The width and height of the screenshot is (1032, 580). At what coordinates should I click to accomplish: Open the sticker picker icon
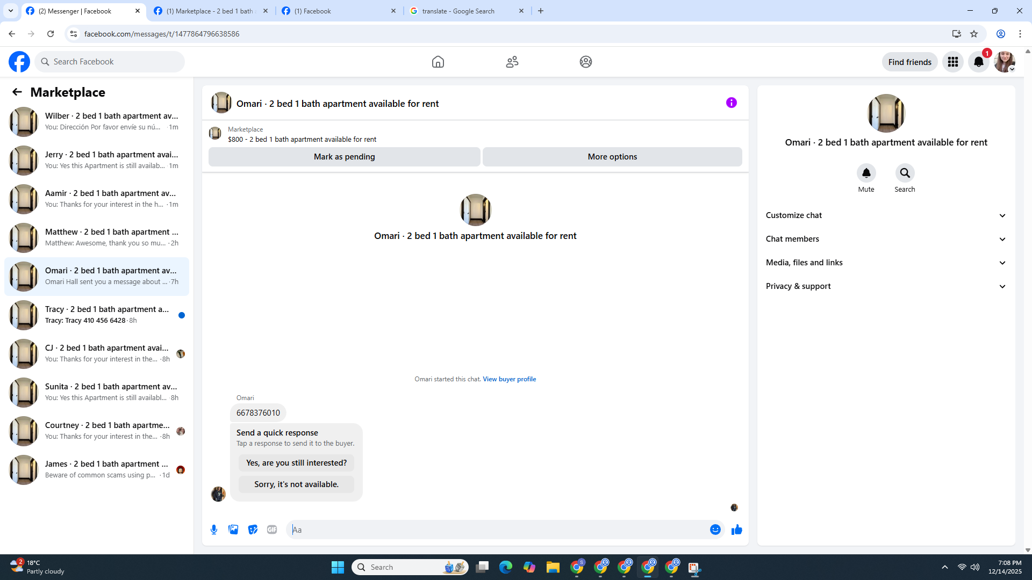[x=253, y=530]
